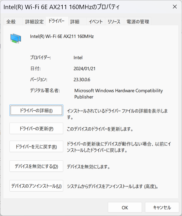This screenshot has height=216, width=182.
Task: Click the プロバイダー: label
Action: coord(40,57)
